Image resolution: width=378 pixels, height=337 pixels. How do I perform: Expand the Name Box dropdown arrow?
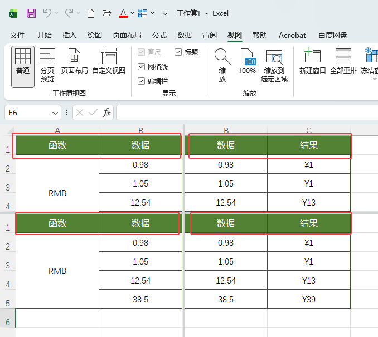(x=55, y=113)
